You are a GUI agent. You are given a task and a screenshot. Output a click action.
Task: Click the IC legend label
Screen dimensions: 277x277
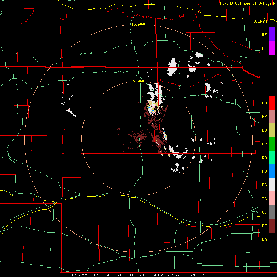point(264,199)
